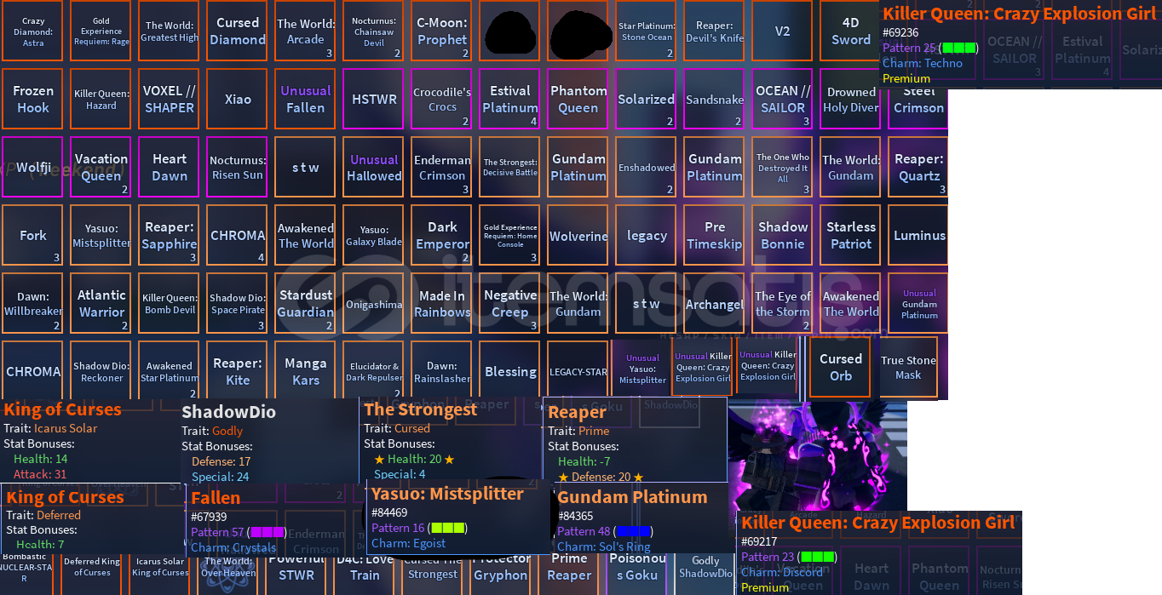Select the 4D Sword slot

(851, 31)
